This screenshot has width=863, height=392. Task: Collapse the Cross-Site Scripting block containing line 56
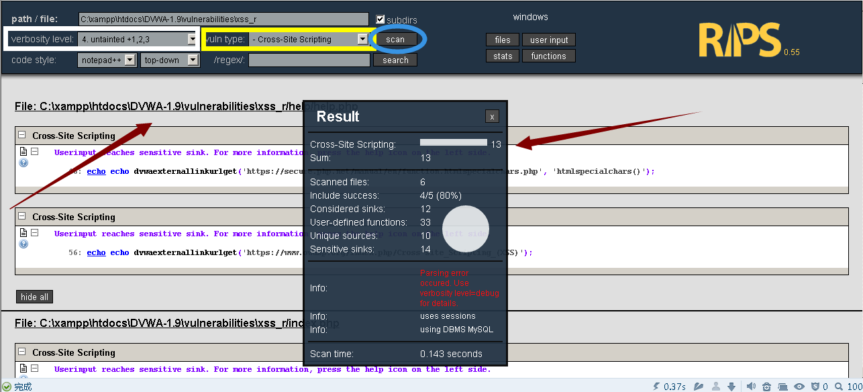(22, 216)
